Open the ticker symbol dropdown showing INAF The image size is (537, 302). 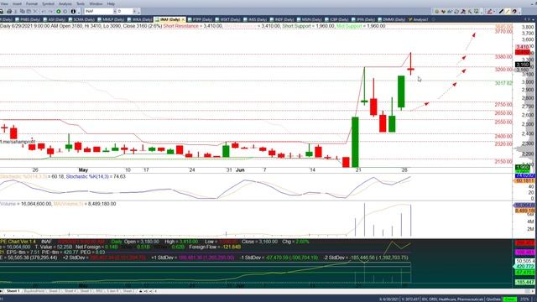tap(115, 11)
